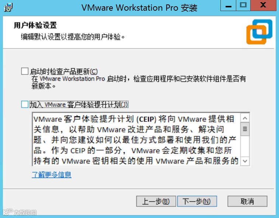Click inside the CEIP description text box

[x=136, y=140]
